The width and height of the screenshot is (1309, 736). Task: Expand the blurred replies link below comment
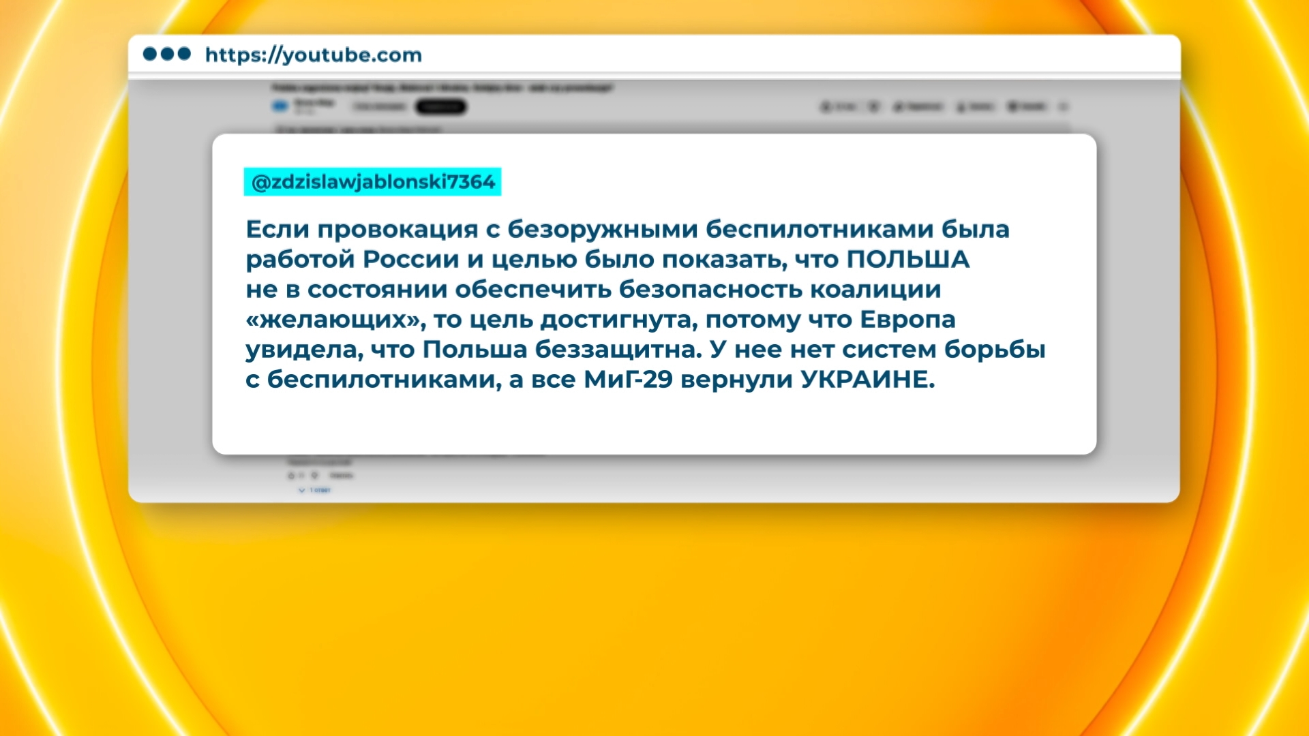[315, 490]
